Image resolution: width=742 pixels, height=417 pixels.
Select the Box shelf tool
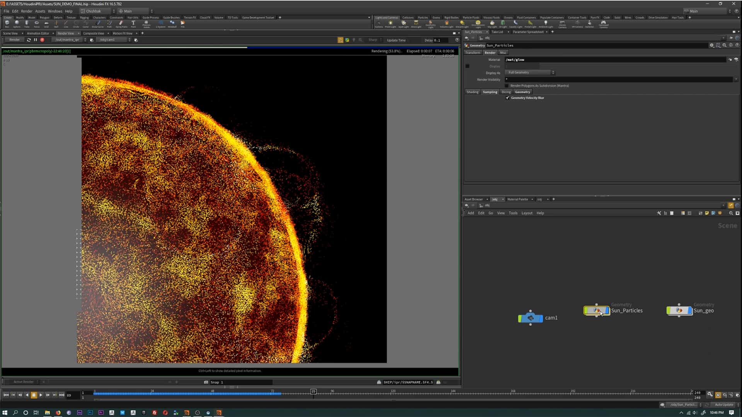tap(7, 24)
